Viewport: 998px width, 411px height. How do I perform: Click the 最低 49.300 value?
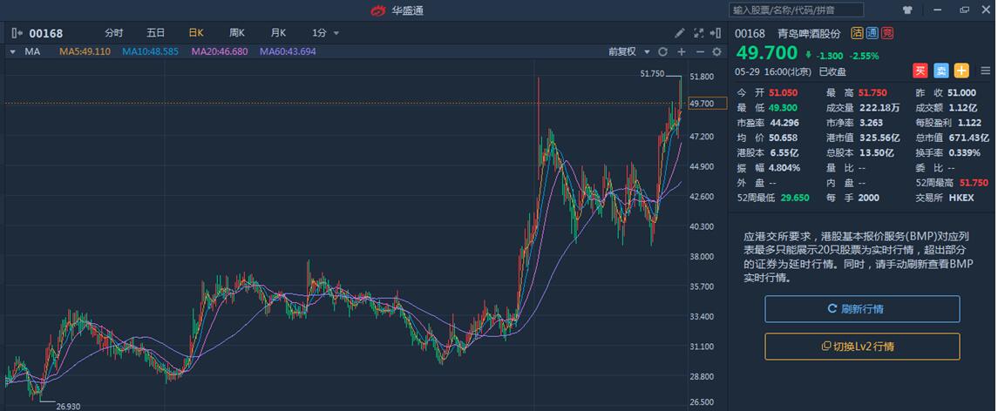coord(782,107)
